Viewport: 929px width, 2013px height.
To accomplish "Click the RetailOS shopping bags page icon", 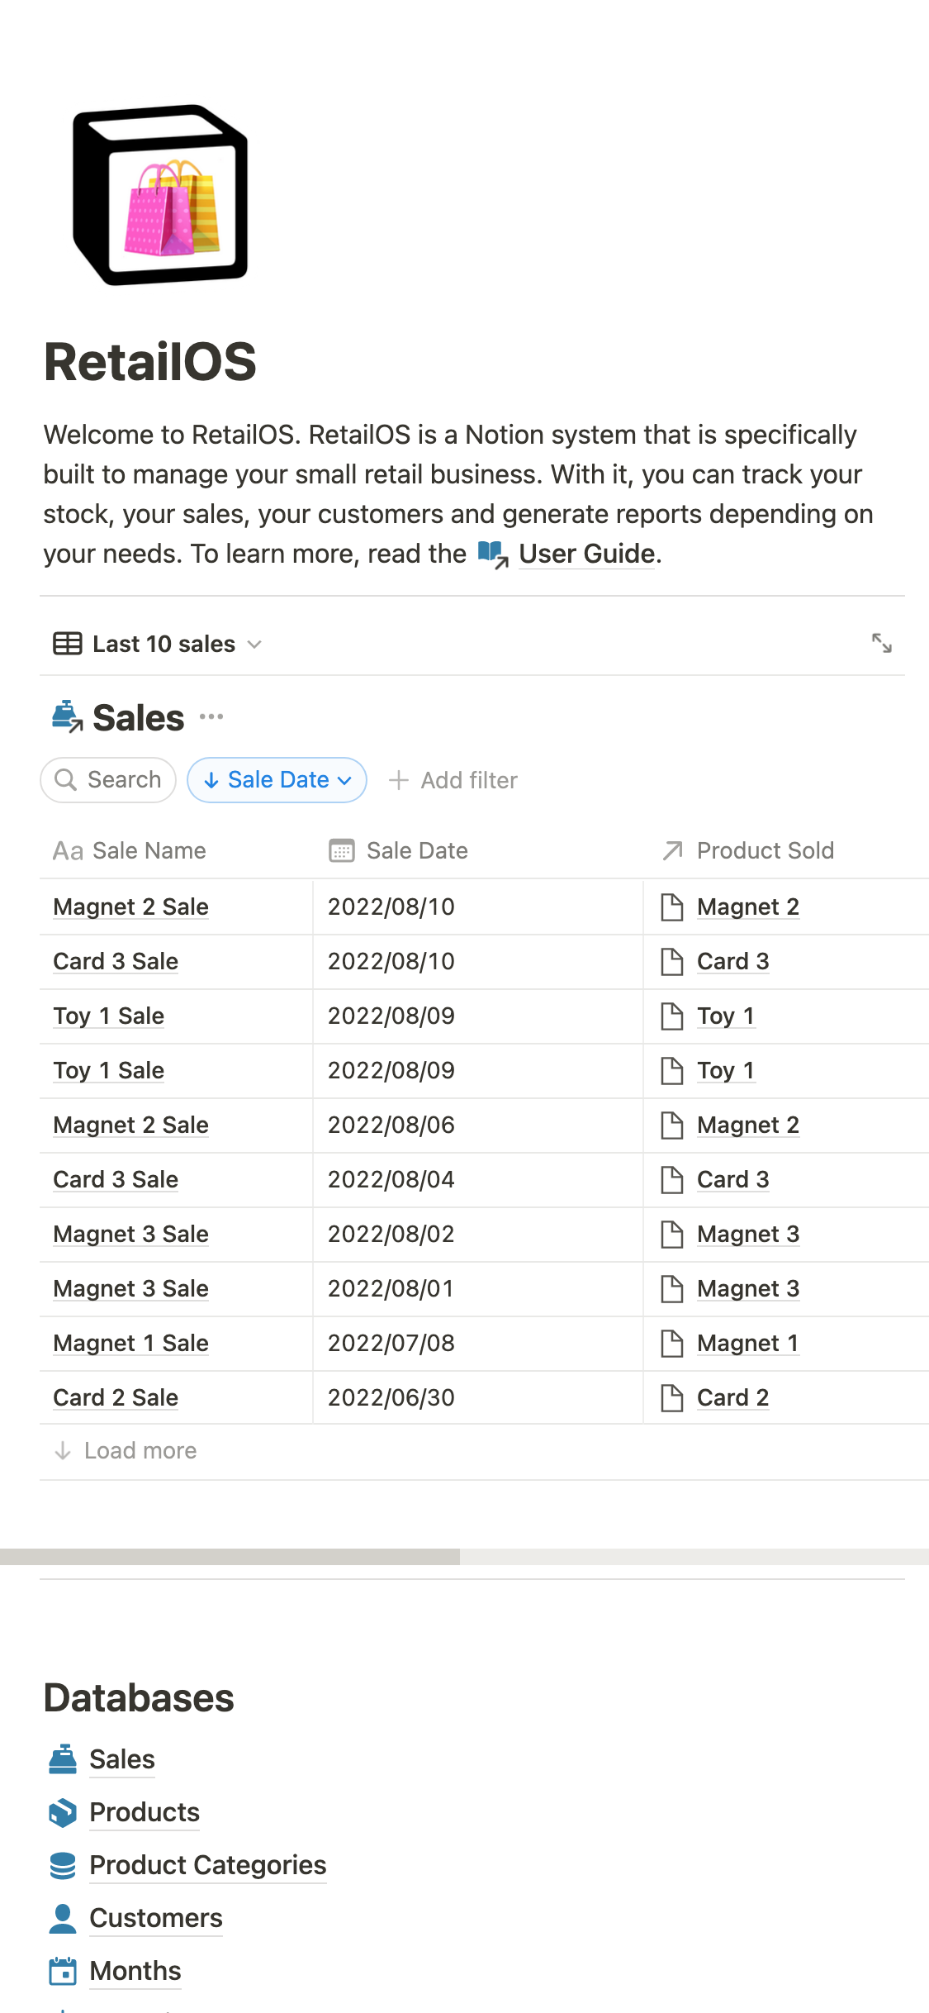I will tap(161, 195).
